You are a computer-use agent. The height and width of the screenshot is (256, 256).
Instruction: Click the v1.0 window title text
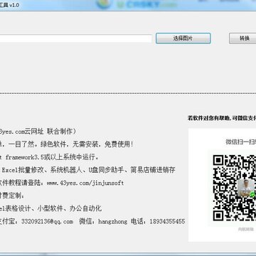9,5
